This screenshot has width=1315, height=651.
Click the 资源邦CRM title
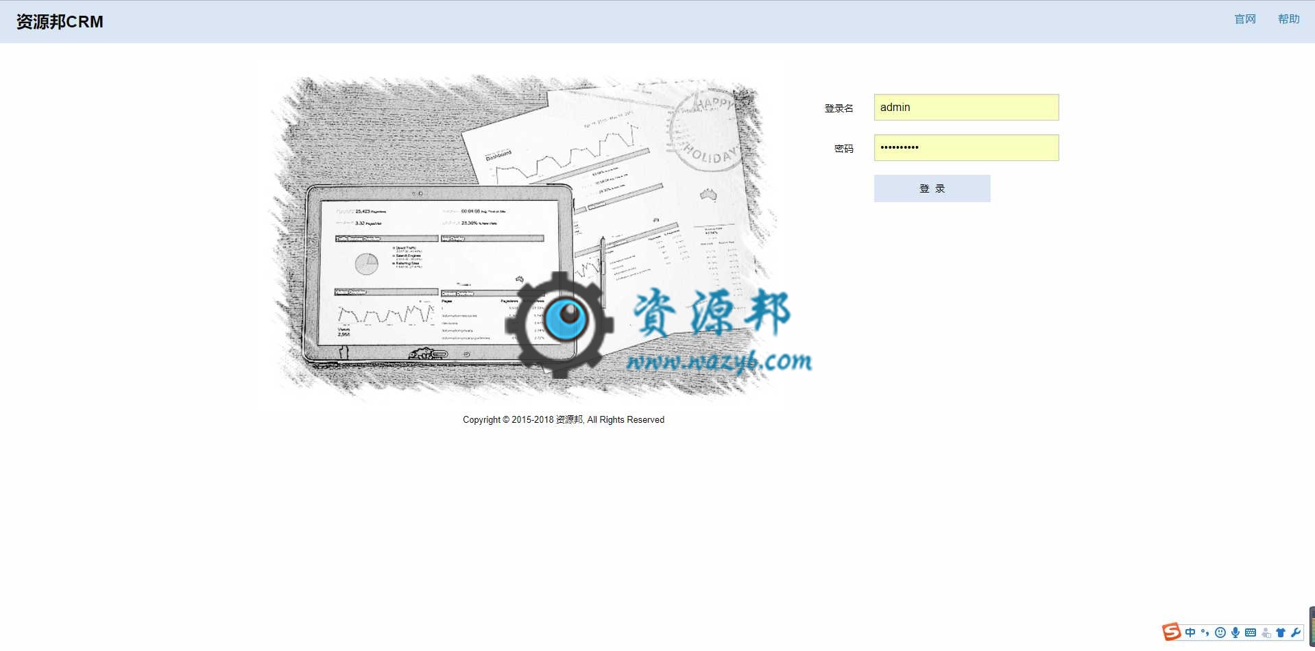[60, 22]
